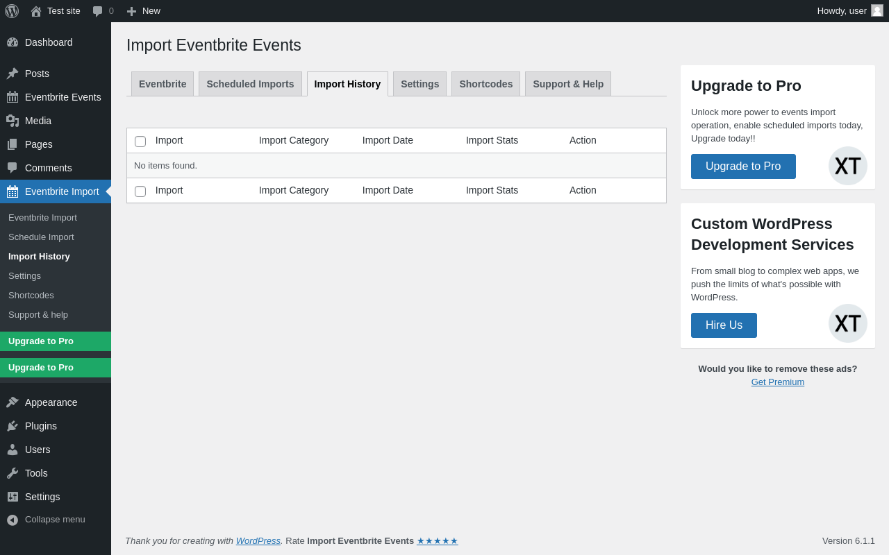Click the "No items found." table row
Screen dimensions: 889x555
[397, 165]
